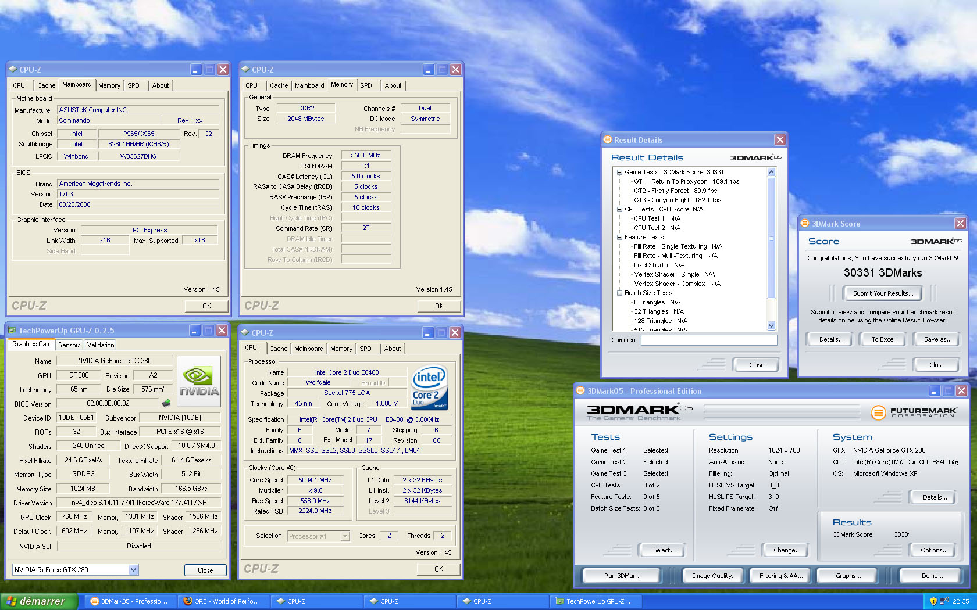Click the Intel Core 2 Duo logo
Image resolution: width=977 pixels, height=610 pixels.
tap(430, 387)
